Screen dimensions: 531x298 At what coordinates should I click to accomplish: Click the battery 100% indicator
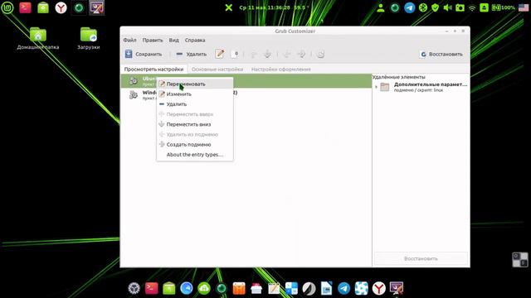point(504,7)
